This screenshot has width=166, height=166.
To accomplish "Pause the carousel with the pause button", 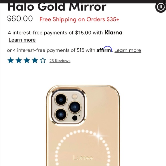I will pyautogui.click(x=161, y=7).
